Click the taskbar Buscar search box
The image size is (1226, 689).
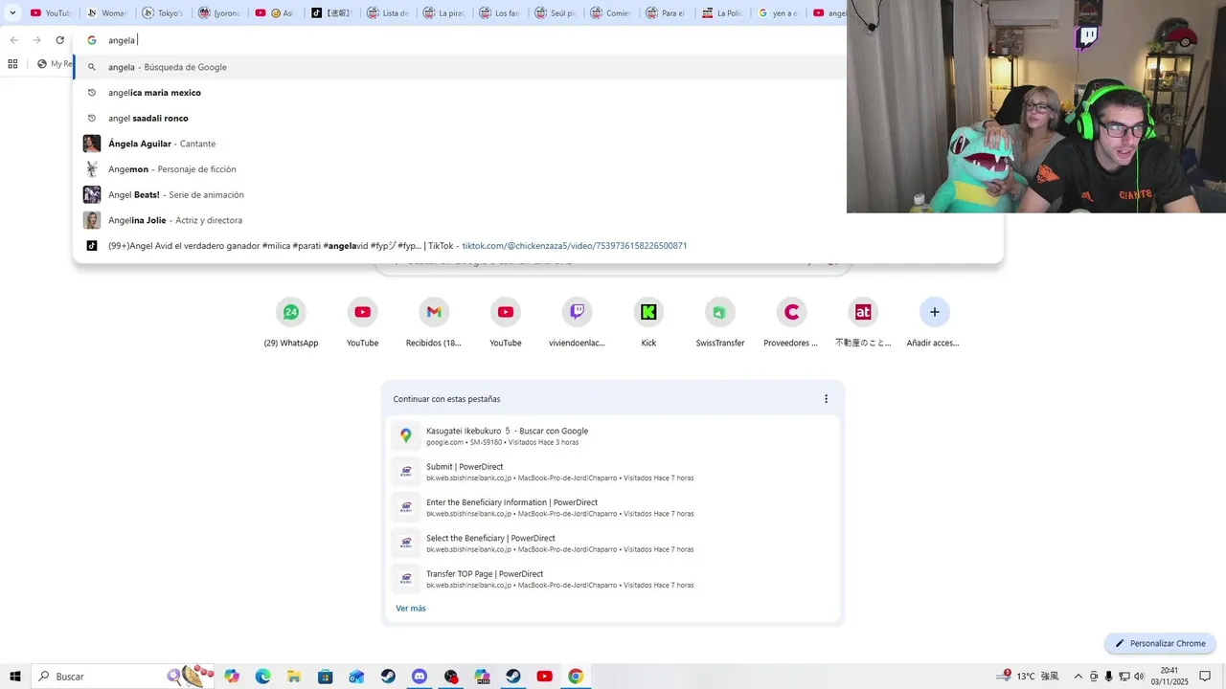click(x=125, y=677)
